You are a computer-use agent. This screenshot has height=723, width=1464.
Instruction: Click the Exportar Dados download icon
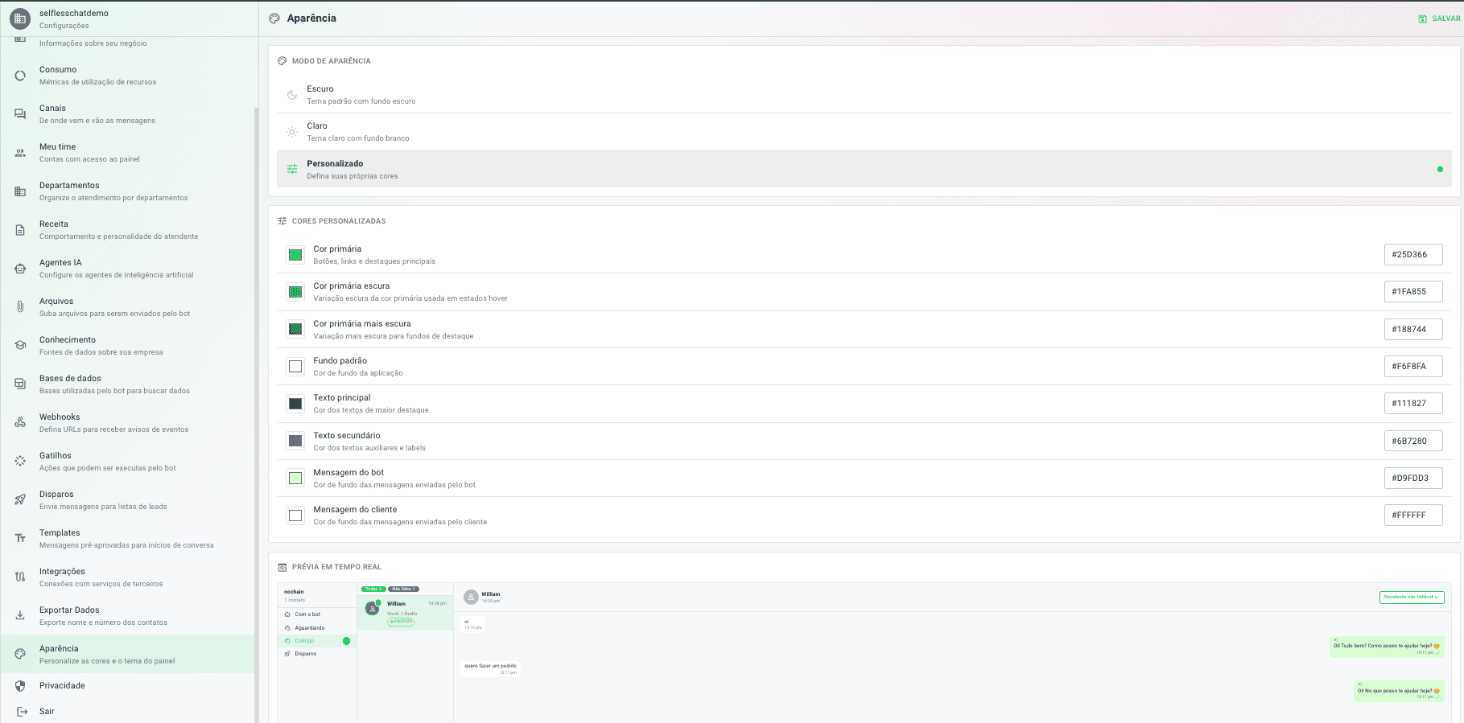[x=20, y=615]
